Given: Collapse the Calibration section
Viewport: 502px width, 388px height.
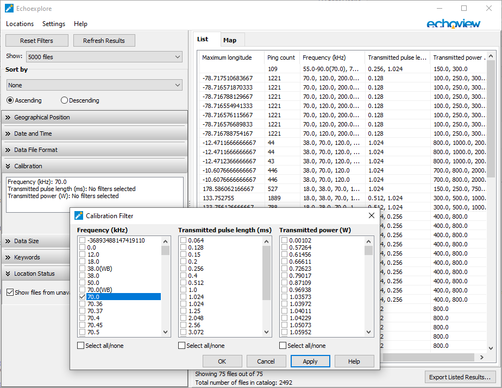Looking at the screenshot, I should point(95,166).
